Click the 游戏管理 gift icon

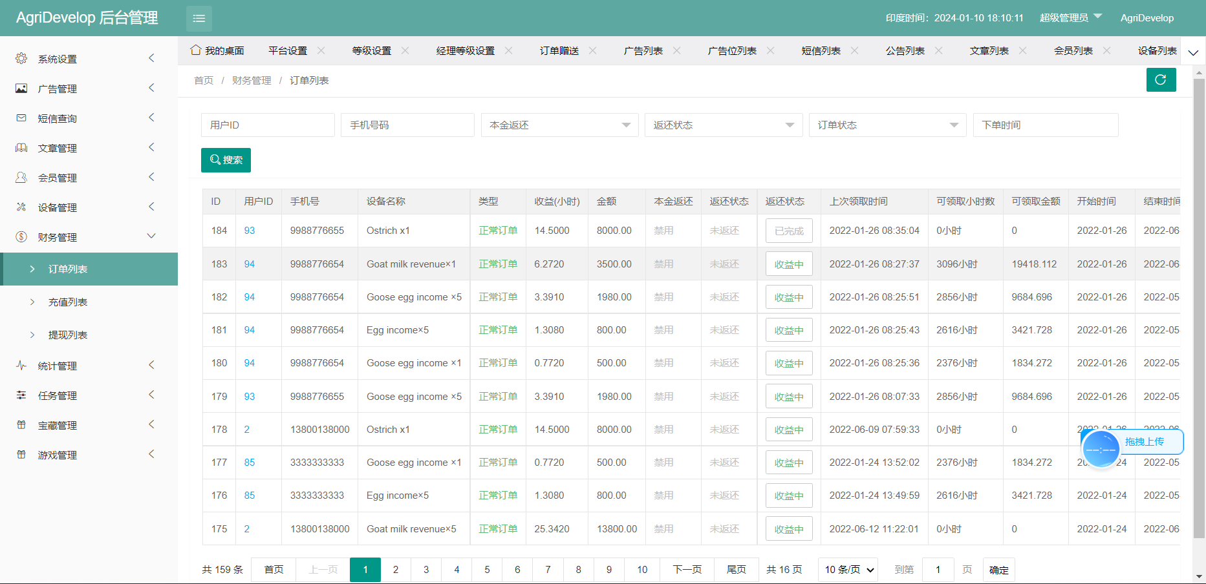point(21,454)
